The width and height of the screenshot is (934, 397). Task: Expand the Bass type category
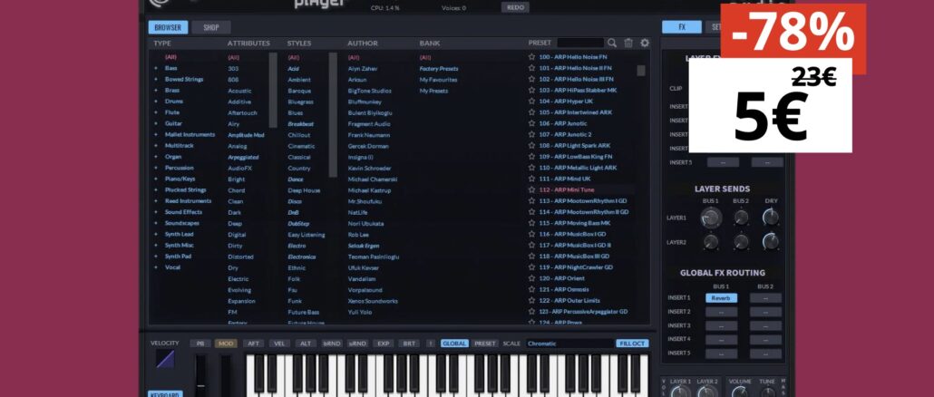(x=156, y=69)
